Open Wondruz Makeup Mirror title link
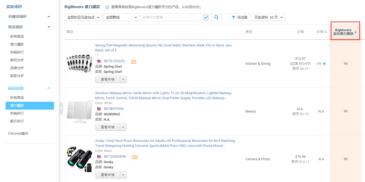365x182 pixels. tap(163, 95)
